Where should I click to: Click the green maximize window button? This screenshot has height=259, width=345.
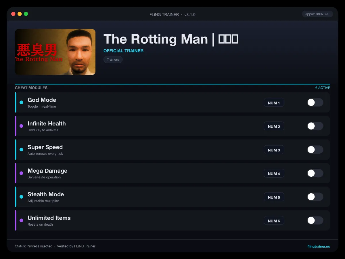[26, 14]
